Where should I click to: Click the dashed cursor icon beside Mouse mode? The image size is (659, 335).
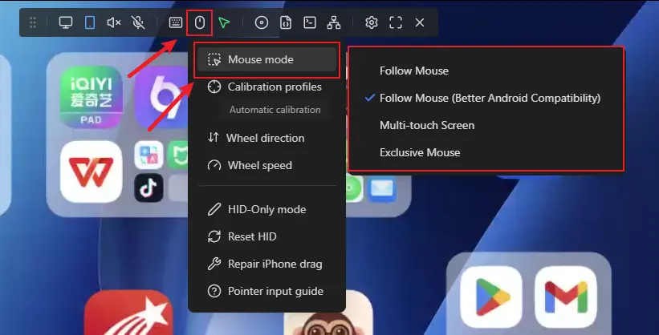click(214, 59)
